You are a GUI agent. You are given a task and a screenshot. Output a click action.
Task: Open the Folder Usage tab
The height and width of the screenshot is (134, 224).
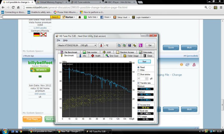point(131,56)
